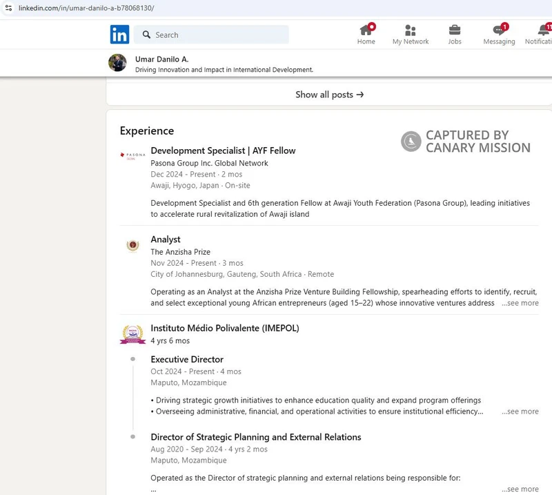
Task: Expand see more on Director of Strategic Planning
Action: coord(520,489)
